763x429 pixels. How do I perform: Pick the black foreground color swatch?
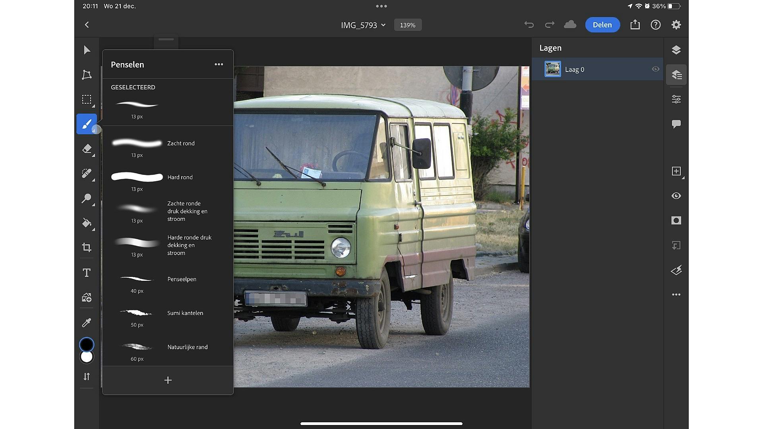(x=87, y=344)
